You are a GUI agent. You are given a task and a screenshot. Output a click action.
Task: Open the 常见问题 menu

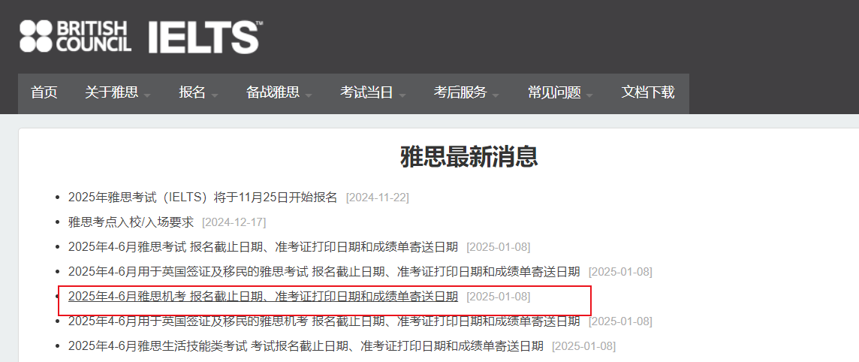(x=554, y=92)
